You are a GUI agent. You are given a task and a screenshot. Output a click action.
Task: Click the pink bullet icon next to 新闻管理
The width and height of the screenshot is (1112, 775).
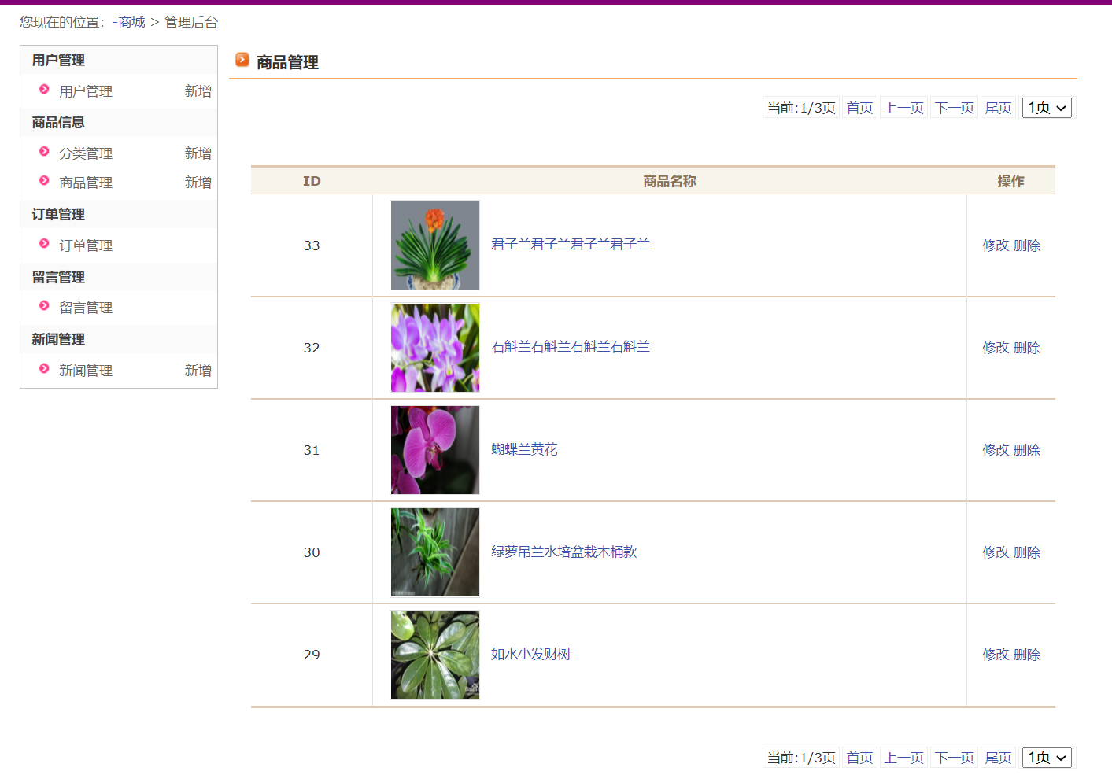[44, 369]
